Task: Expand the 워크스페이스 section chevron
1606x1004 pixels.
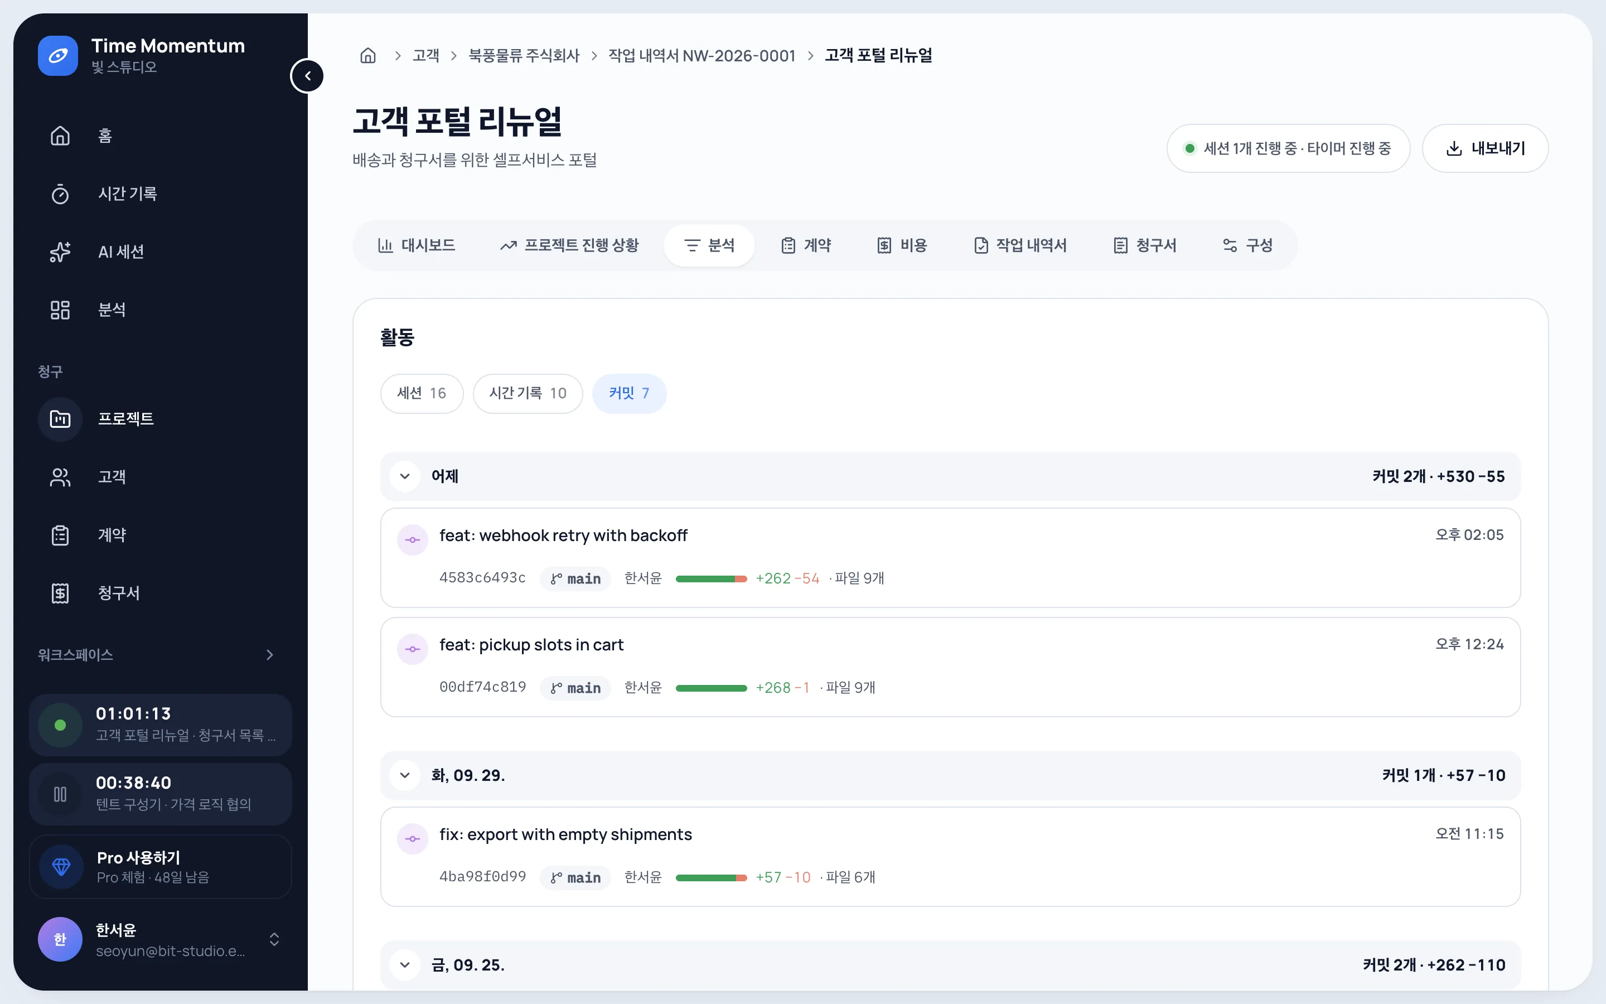Action: (x=269, y=655)
